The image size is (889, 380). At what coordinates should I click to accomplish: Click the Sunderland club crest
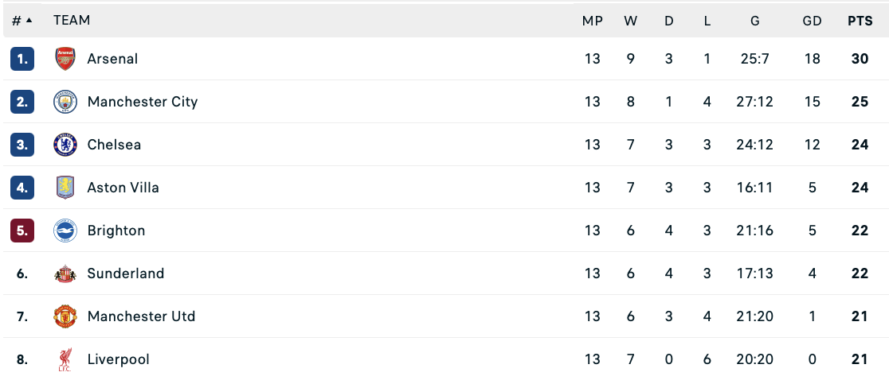pos(65,273)
